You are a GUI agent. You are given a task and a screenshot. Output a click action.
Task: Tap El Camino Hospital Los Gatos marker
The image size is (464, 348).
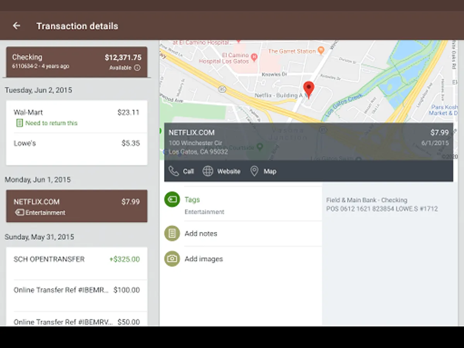click(x=254, y=58)
